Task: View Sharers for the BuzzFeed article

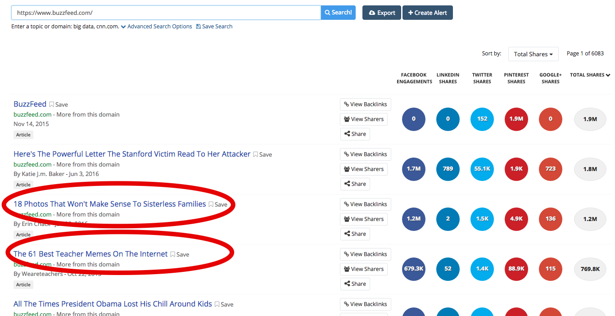Action: [364, 119]
